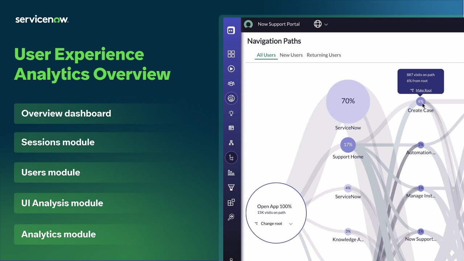Click the globe language icon

tap(318, 24)
